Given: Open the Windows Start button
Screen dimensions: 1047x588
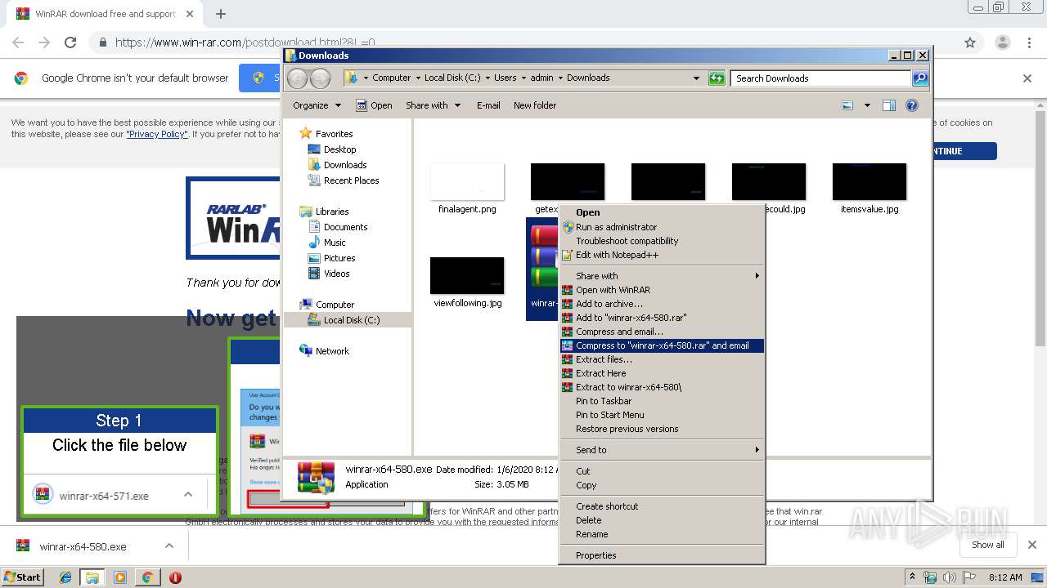Looking at the screenshot, I should point(22,577).
